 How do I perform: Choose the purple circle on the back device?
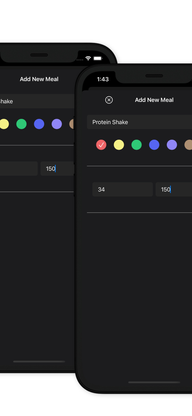click(x=57, y=124)
